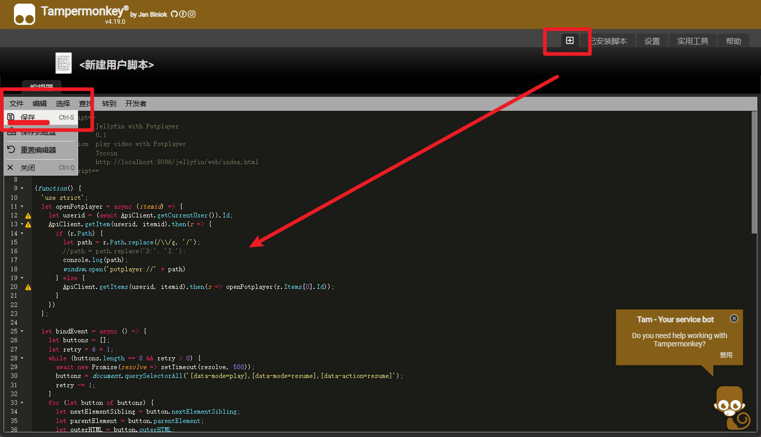Choose 重置编辑器 from the file menu

(x=41, y=150)
